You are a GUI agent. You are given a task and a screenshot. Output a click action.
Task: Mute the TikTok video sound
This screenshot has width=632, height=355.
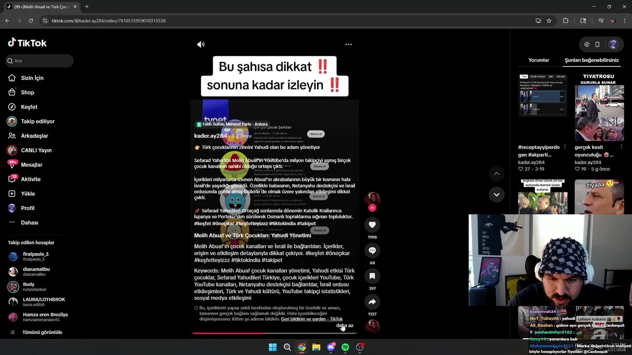coord(201,44)
